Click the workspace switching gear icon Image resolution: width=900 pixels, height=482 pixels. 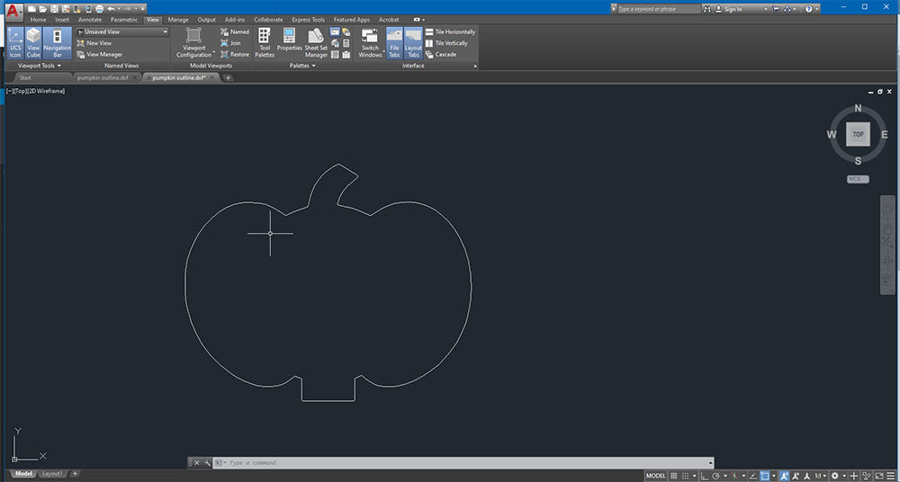point(835,476)
